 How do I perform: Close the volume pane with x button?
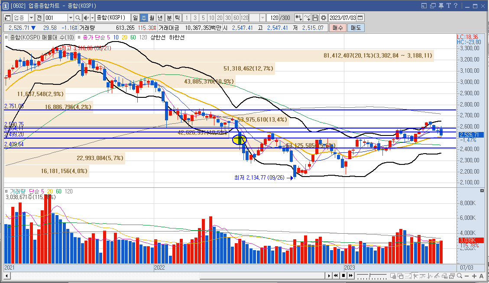(x=482, y=190)
